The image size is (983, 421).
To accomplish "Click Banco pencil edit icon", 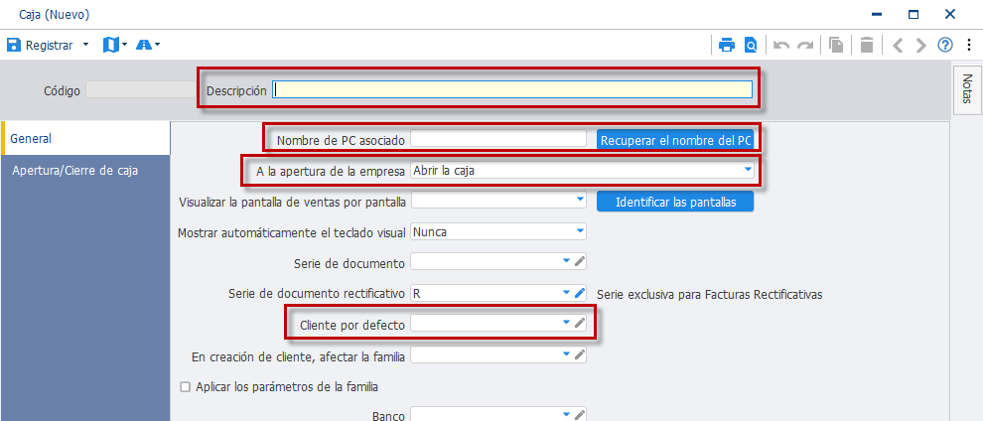I will tap(580, 415).
